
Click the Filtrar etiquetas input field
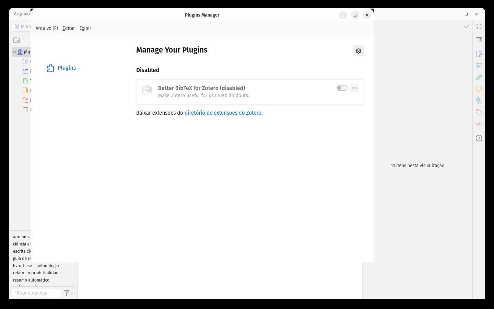[x=36, y=293]
